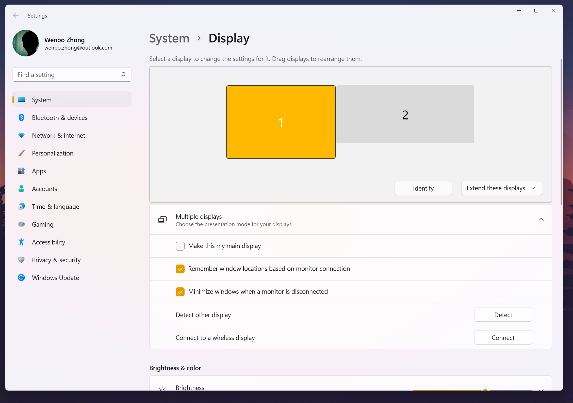Go to Time & language settings
This screenshot has height=403, width=573.
[55, 207]
